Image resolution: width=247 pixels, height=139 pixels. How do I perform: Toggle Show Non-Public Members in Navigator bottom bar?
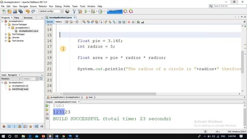click(20, 126)
